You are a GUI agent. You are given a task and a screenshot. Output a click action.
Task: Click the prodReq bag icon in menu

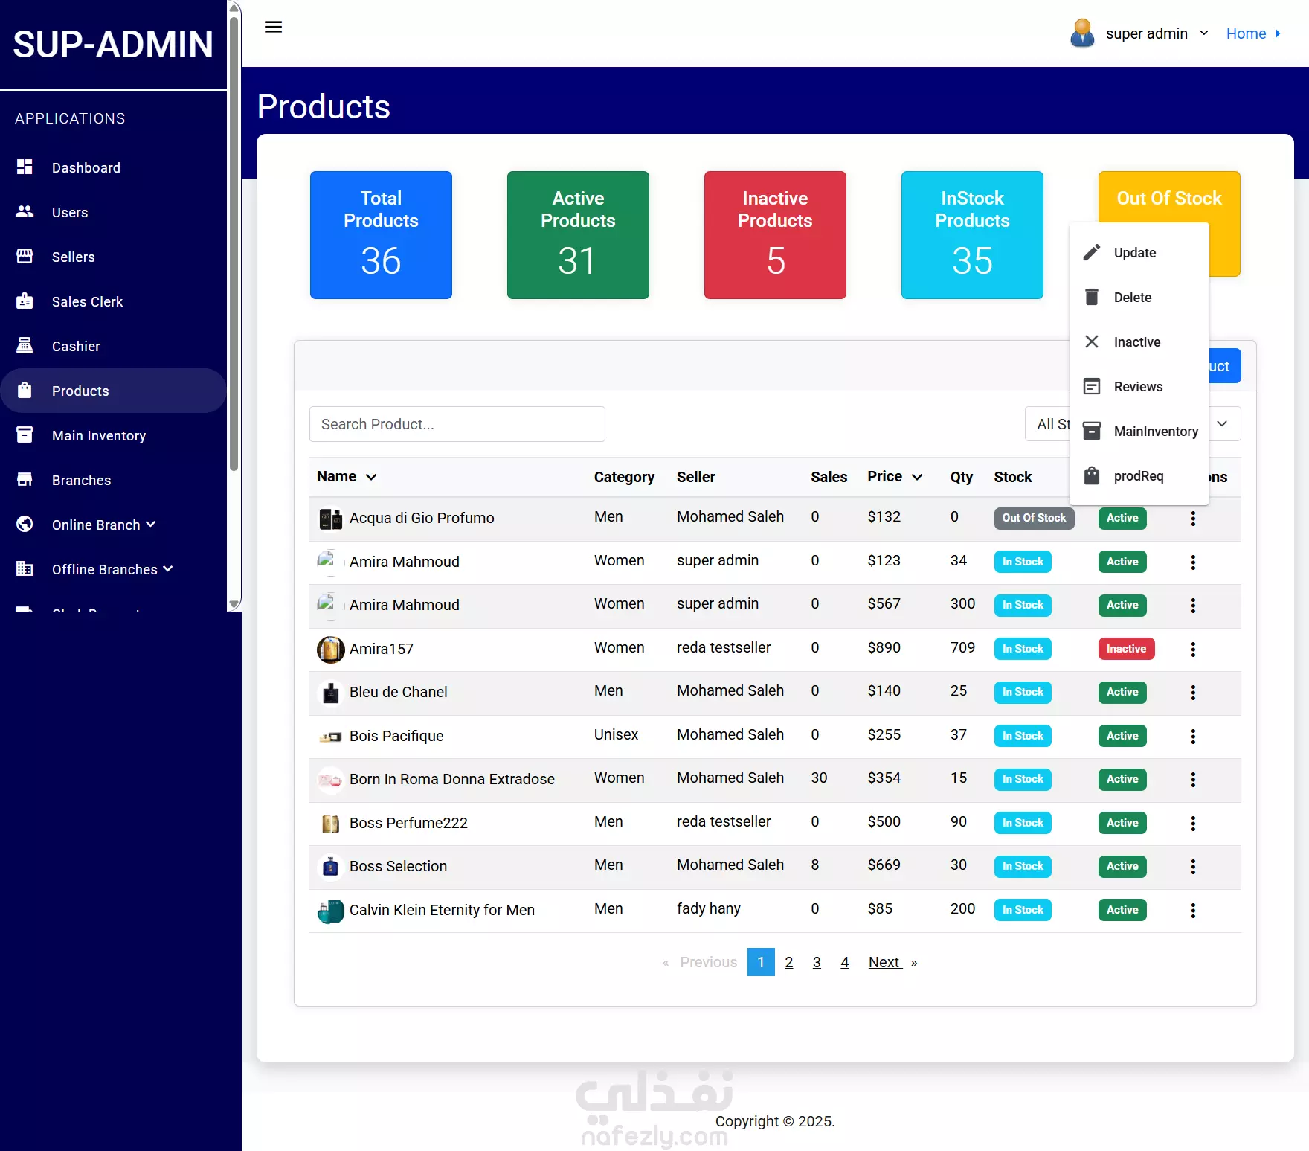[1092, 475]
